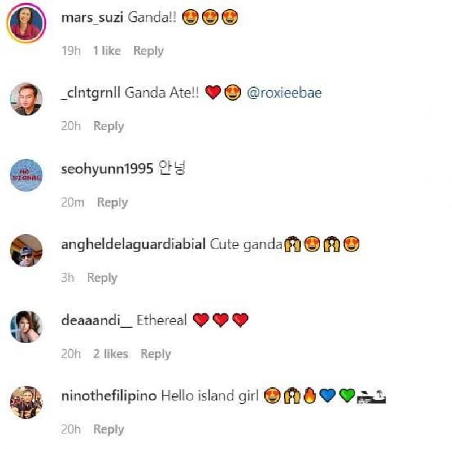Open _clntgrnll profile avatar
The height and width of the screenshot is (449, 452).
[x=26, y=99]
